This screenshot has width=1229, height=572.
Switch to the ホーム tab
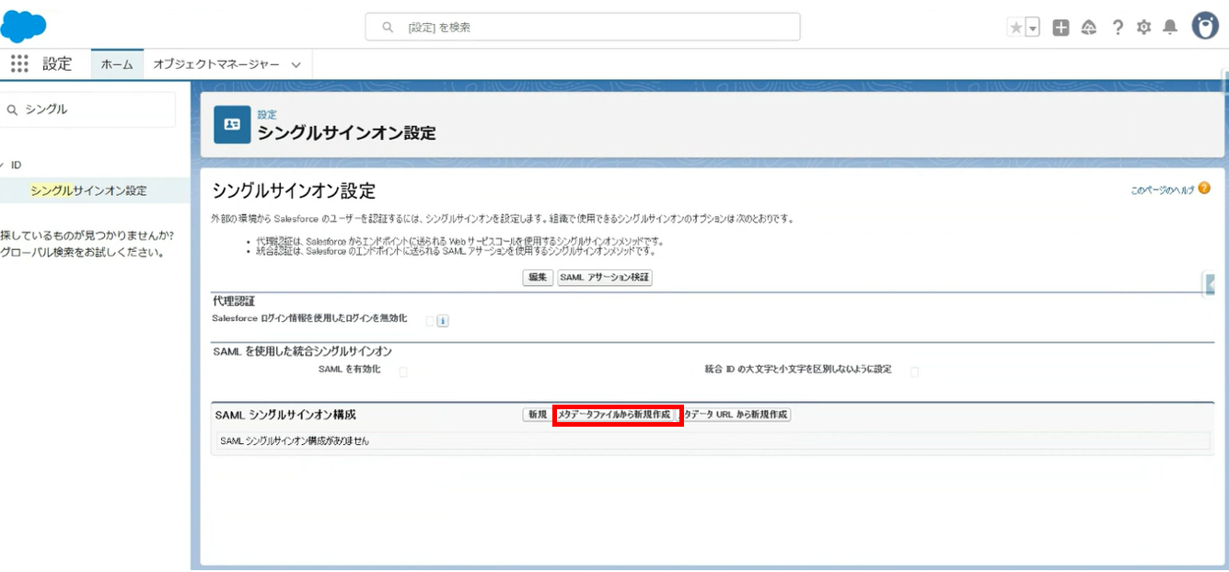tap(117, 65)
